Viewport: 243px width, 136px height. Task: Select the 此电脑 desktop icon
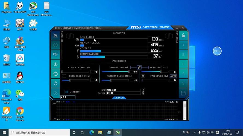click(x=7, y=25)
